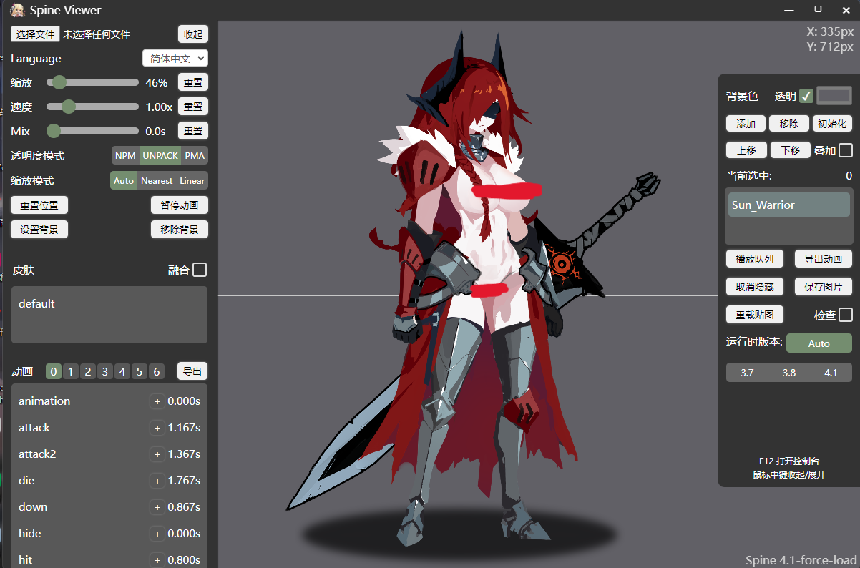Click the Auto runtime version button
Screen dimensions: 860x568
tap(819, 343)
